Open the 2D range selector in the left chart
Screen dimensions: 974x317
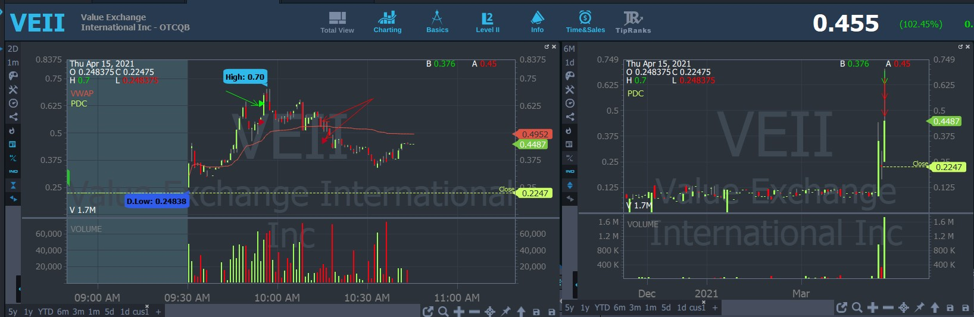point(13,49)
